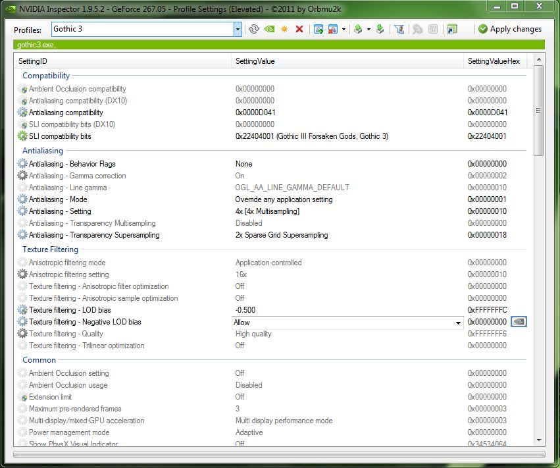Click the icon beside Extension limit
Image resolution: width=560 pixels, height=468 pixels.
tap(22, 396)
